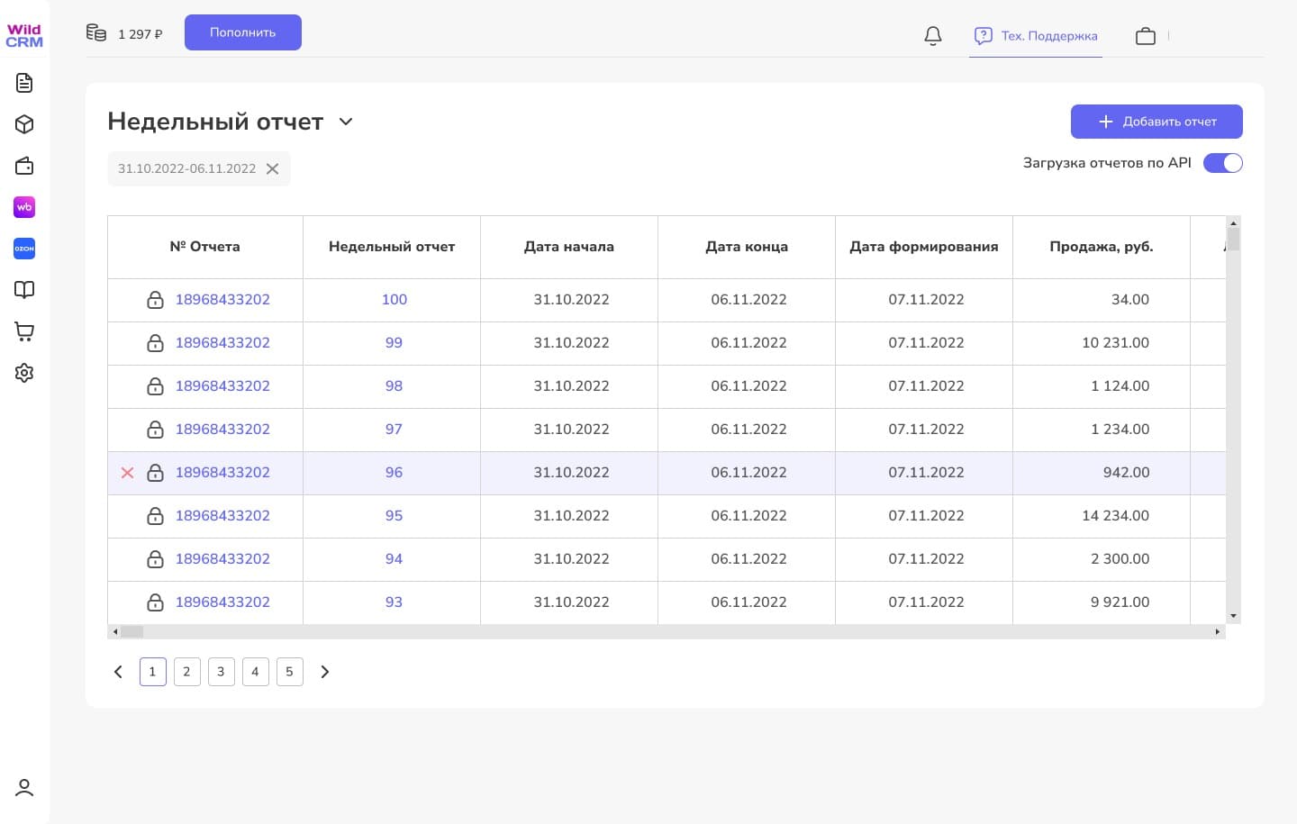Click scroll-right arrow of horizontal scrollbar

click(x=1218, y=632)
